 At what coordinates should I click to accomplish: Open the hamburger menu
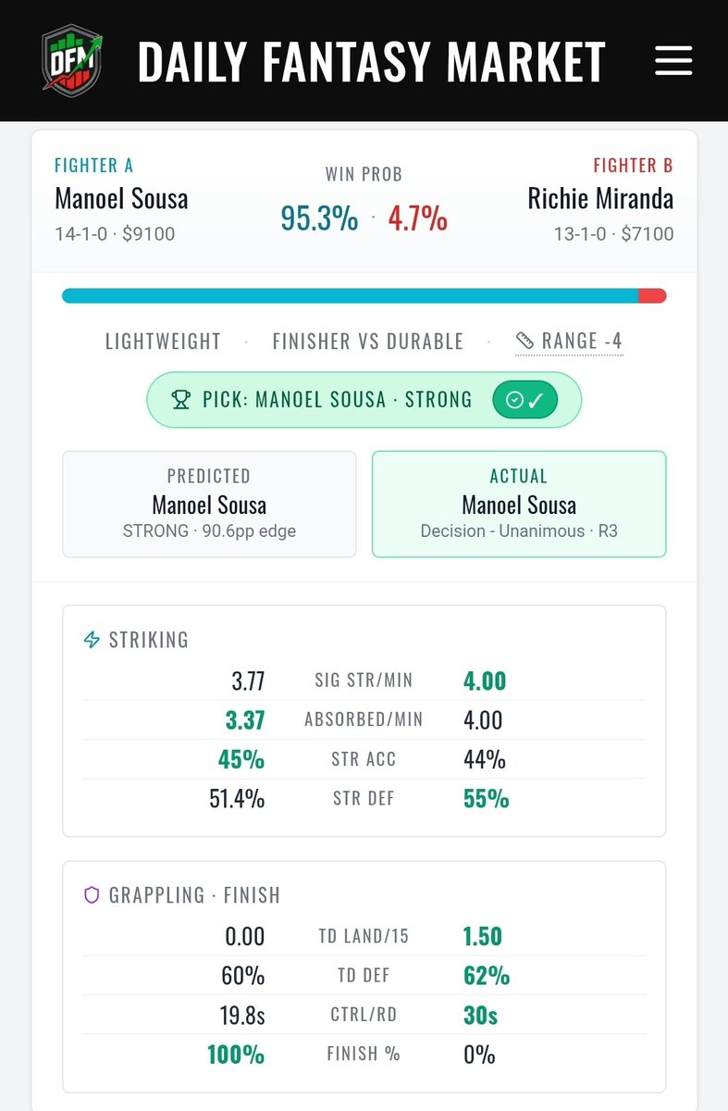point(673,60)
